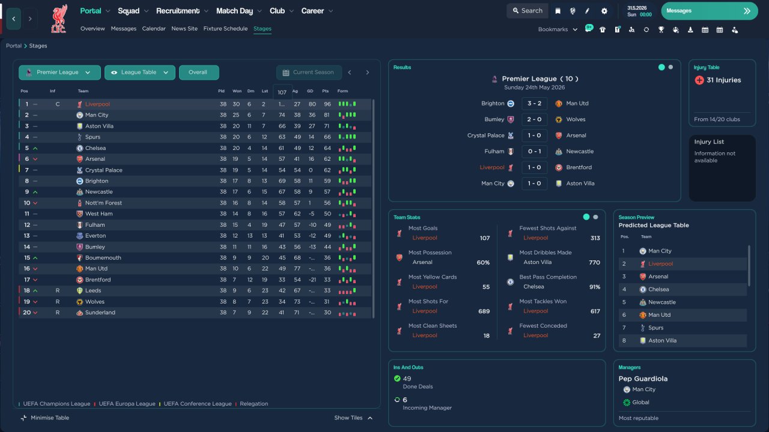Switch to the Fixture Schedule tab
This screenshot has width=769, height=432.
[225, 29]
